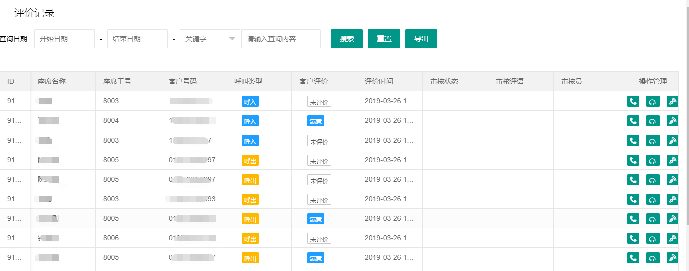Click the phone call icon in the first row
The height and width of the screenshot is (271, 689).
click(x=633, y=101)
